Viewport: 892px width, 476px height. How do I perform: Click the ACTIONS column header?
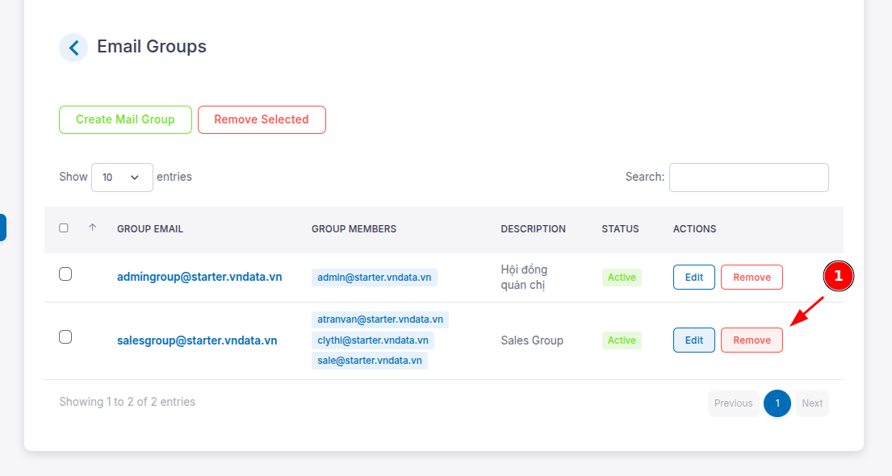(x=694, y=229)
